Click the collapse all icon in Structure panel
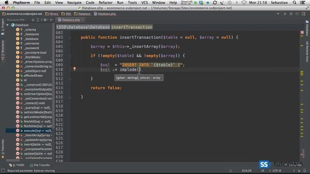The height and width of the screenshot is (174, 310). (38, 20)
